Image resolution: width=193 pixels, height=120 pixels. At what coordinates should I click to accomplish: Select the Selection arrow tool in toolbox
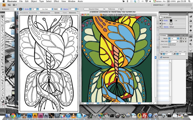click(2, 17)
